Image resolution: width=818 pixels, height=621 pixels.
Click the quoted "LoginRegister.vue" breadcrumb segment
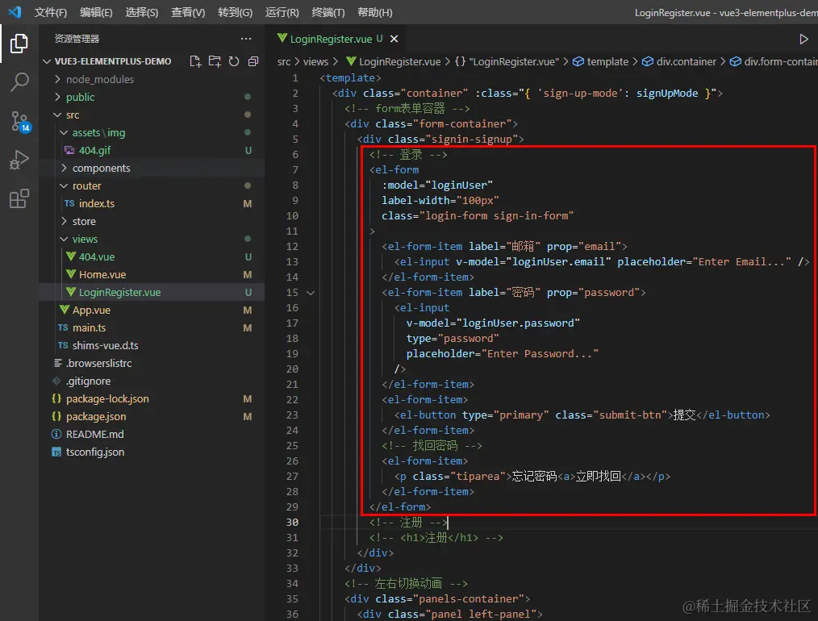tap(507, 61)
